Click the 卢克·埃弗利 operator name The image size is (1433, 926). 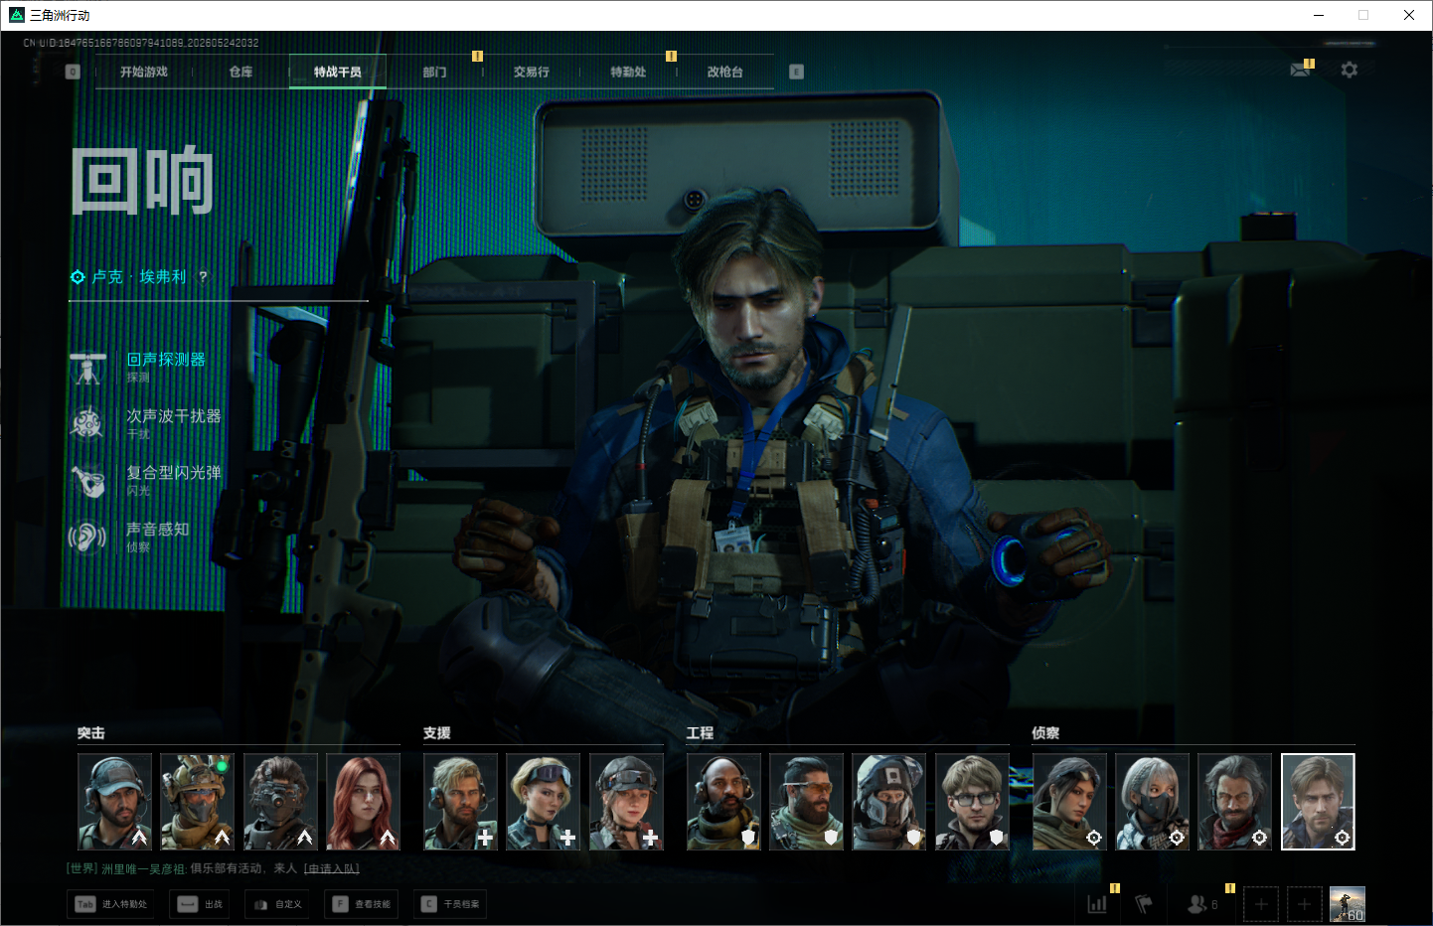coord(139,276)
